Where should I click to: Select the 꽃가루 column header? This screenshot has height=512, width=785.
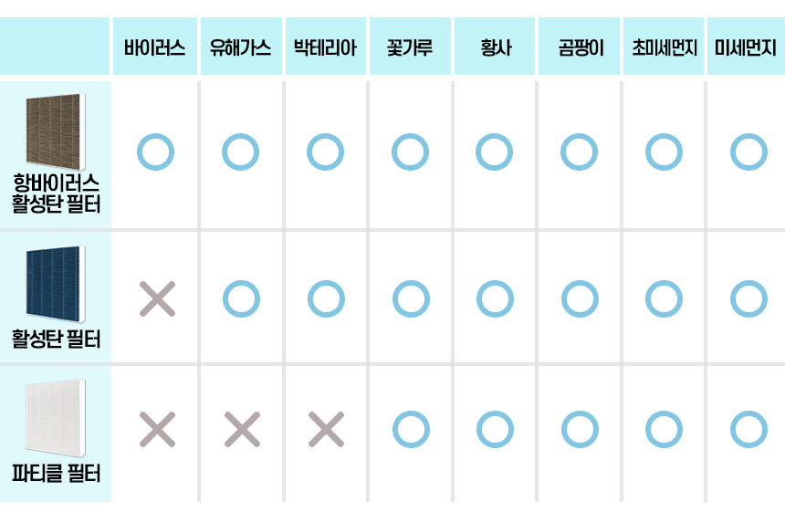coord(410,47)
